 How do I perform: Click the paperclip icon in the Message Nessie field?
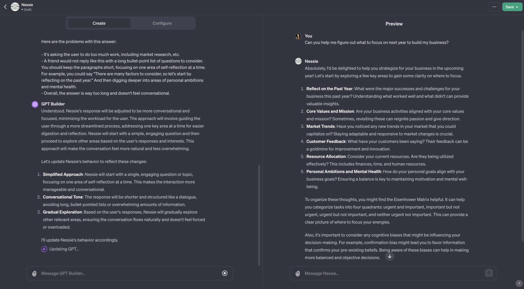tap(298, 273)
